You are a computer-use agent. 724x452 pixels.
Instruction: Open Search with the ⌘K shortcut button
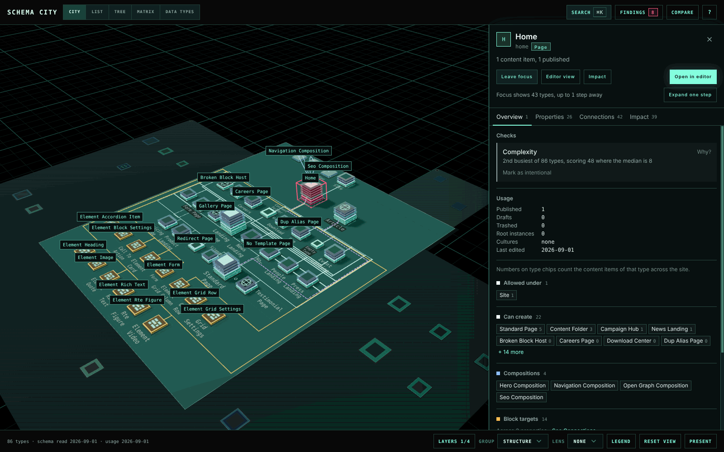(x=589, y=12)
